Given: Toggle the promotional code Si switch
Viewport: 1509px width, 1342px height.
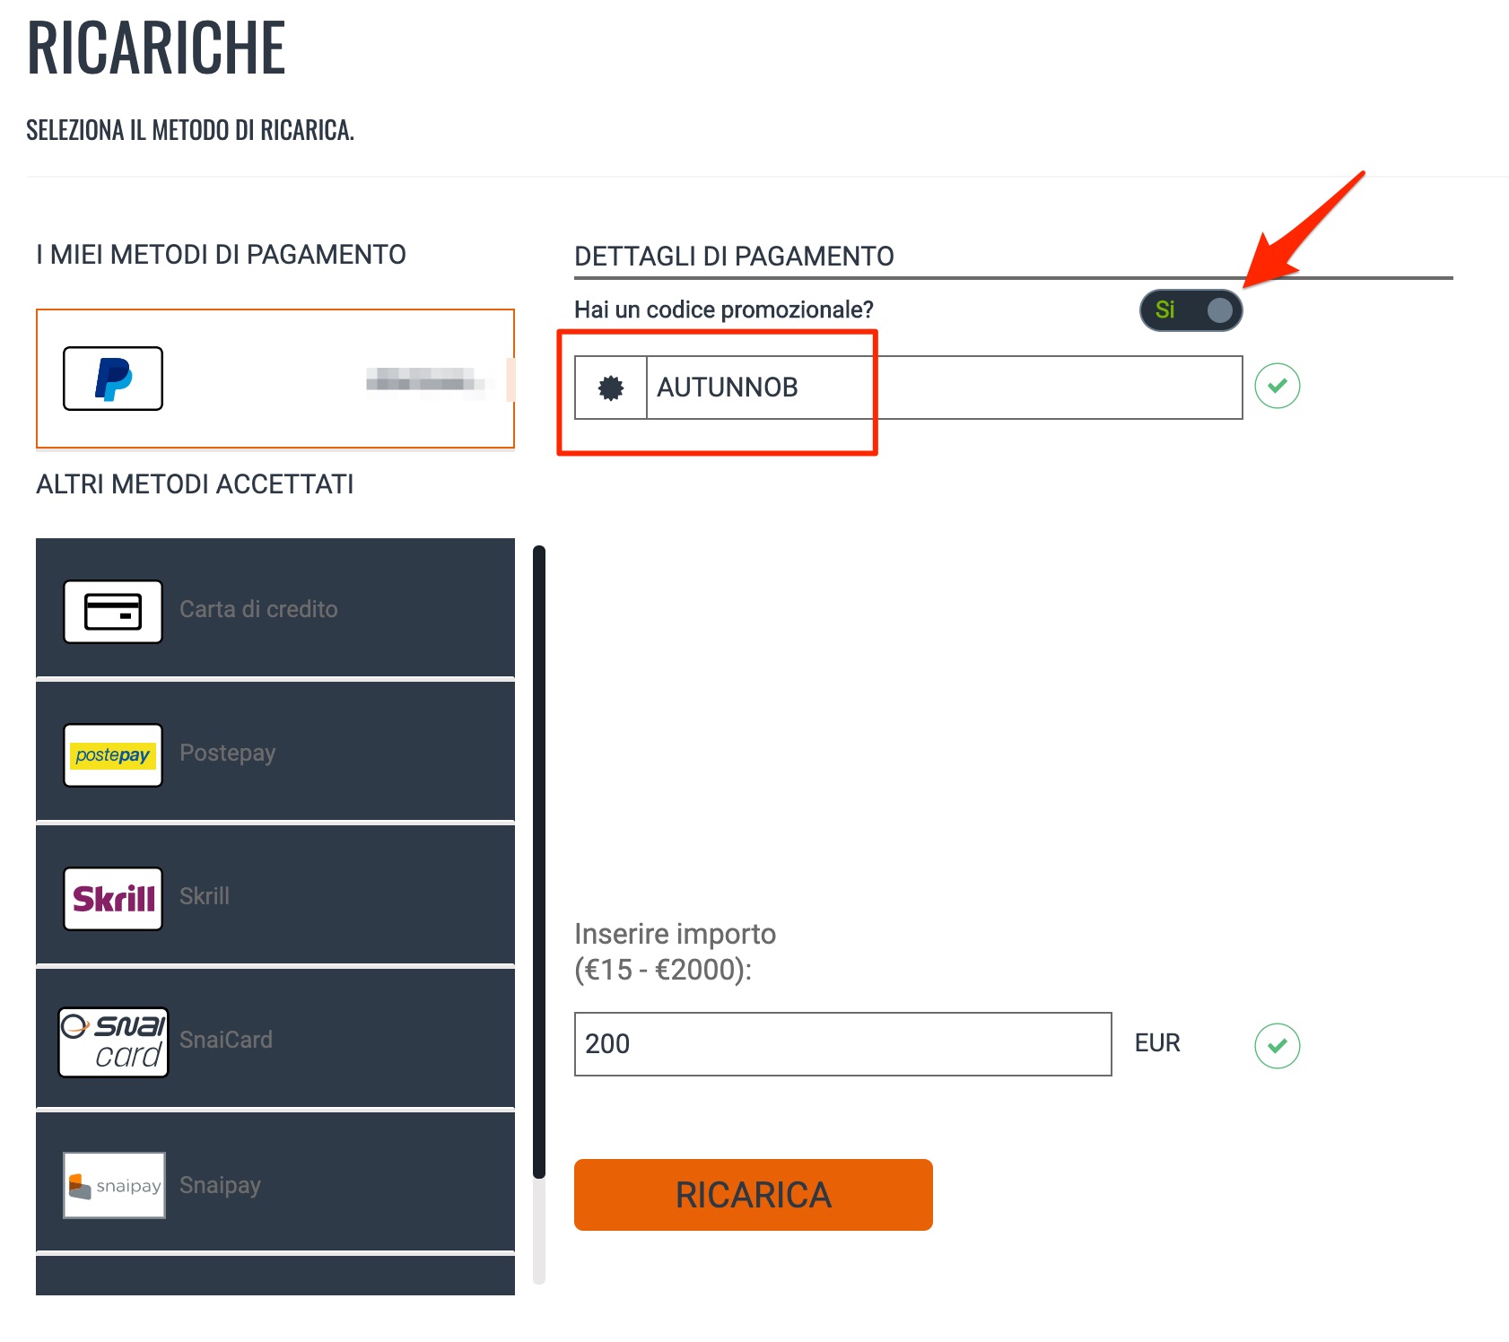Looking at the screenshot, I should click(1191, 310).
